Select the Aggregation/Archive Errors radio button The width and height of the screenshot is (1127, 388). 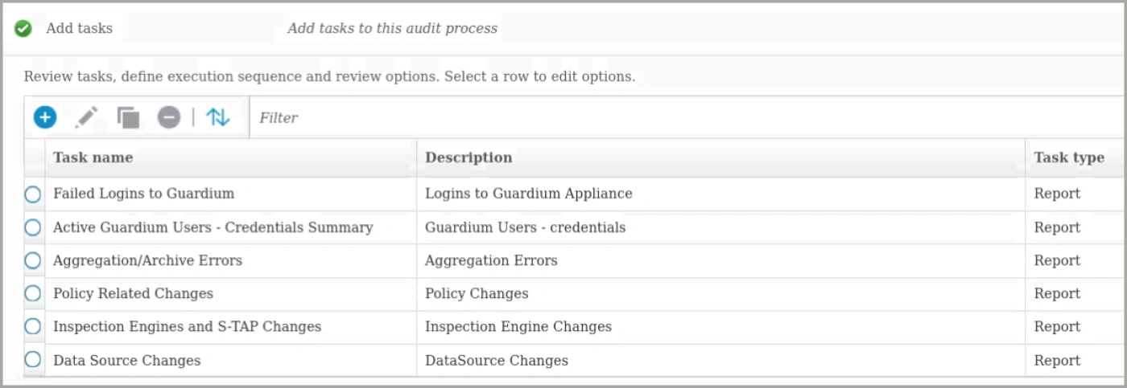coord(32,260)
